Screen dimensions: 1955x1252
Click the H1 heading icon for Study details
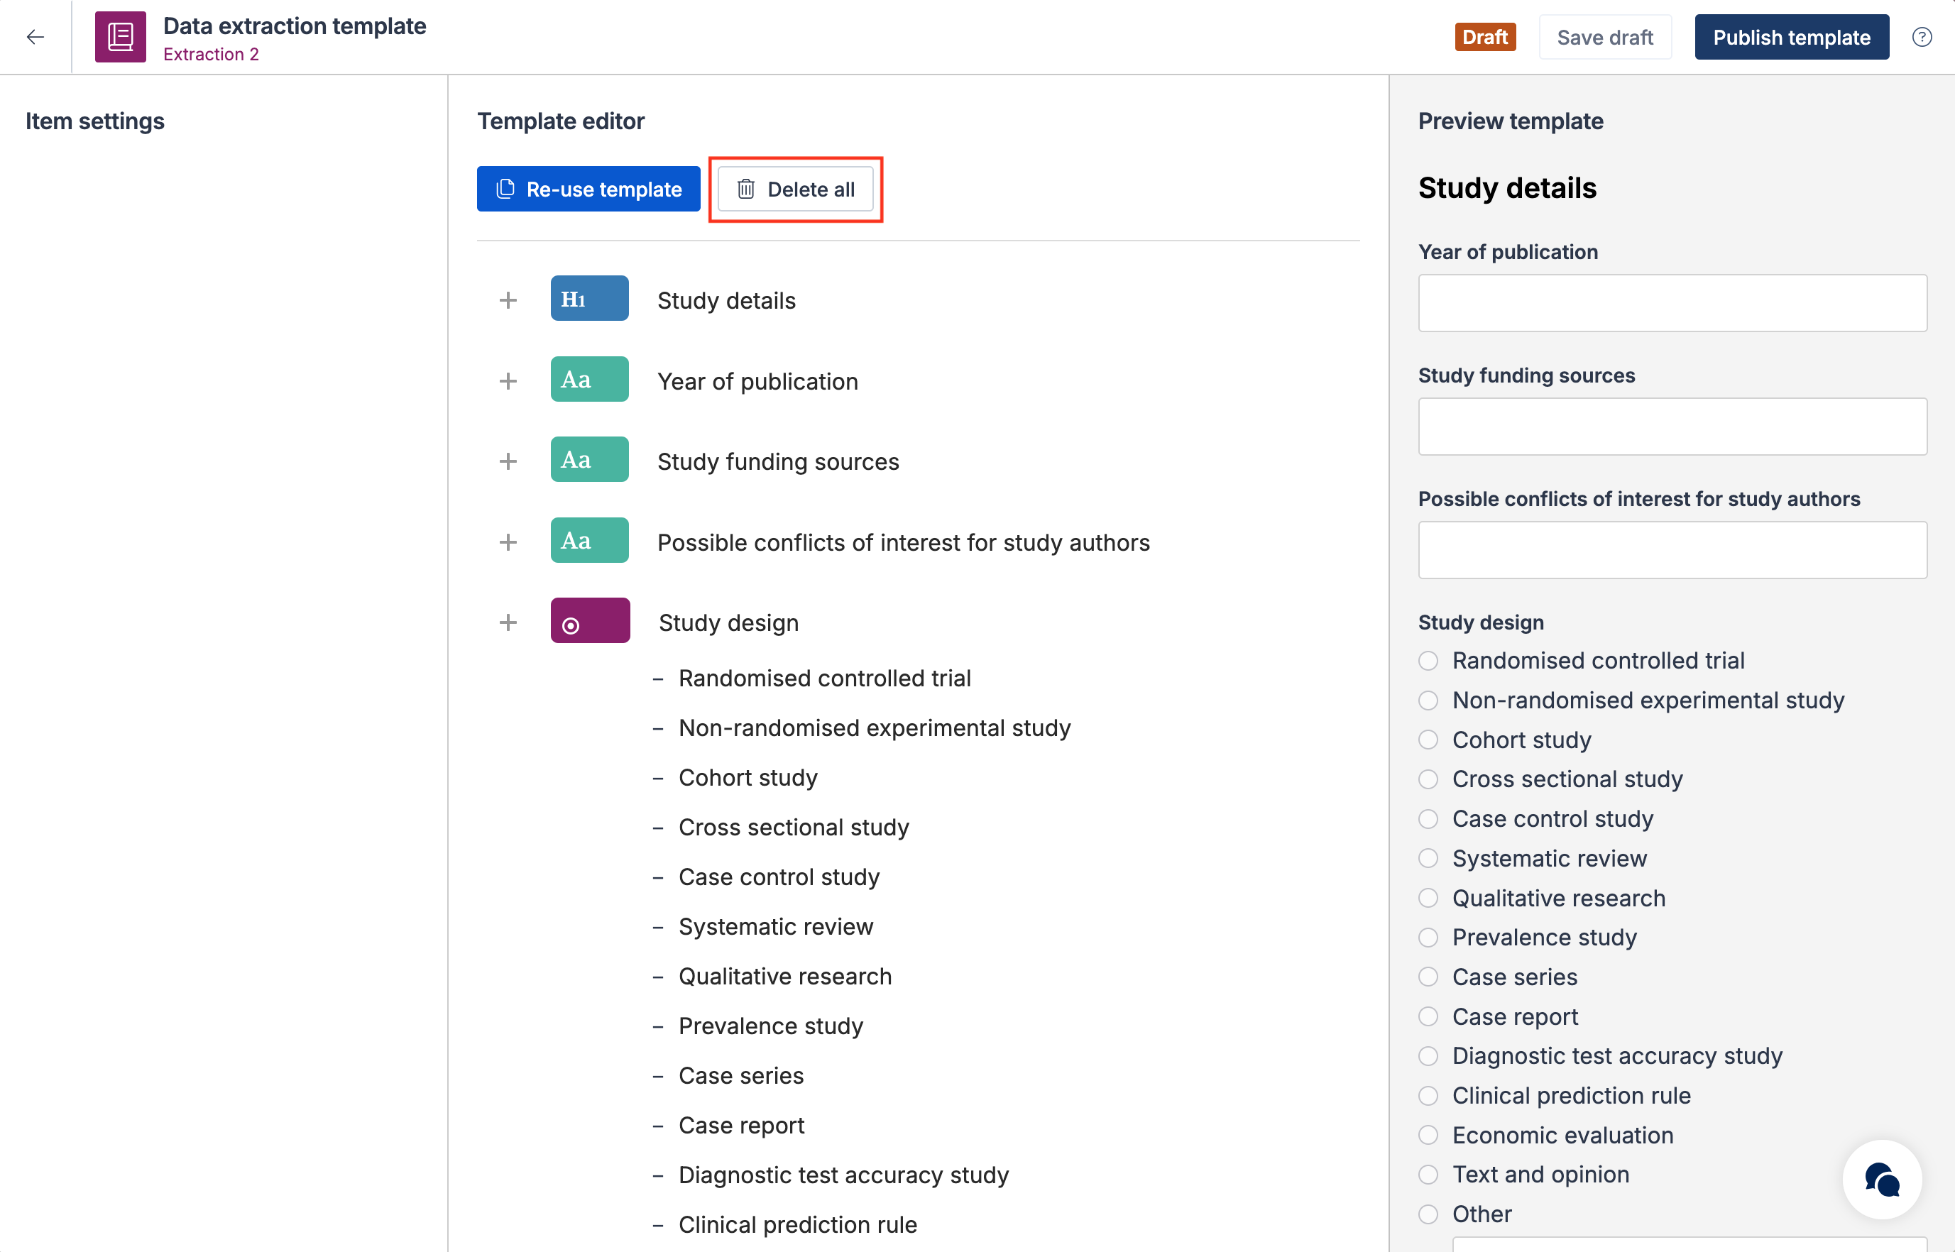589,298
